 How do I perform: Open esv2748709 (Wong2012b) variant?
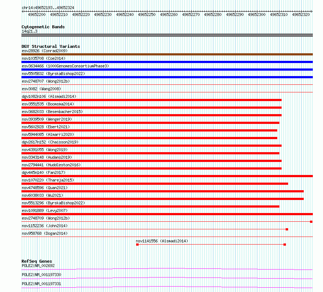click(x=46, y=218)
